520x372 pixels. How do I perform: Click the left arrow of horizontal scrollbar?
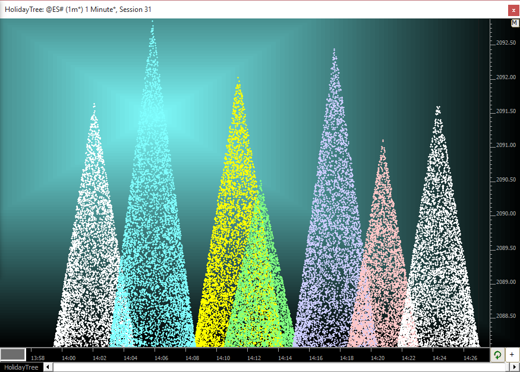pos(49,367)
